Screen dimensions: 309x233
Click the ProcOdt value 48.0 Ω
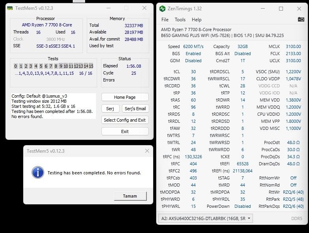(293, 142)
